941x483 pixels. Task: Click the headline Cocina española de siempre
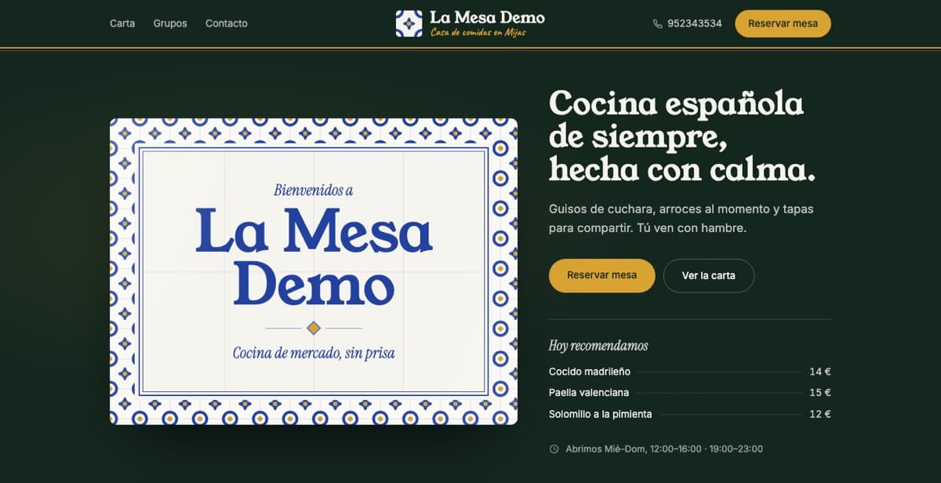coord(681,136)
